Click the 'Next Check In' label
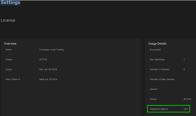 pos(13,79)
